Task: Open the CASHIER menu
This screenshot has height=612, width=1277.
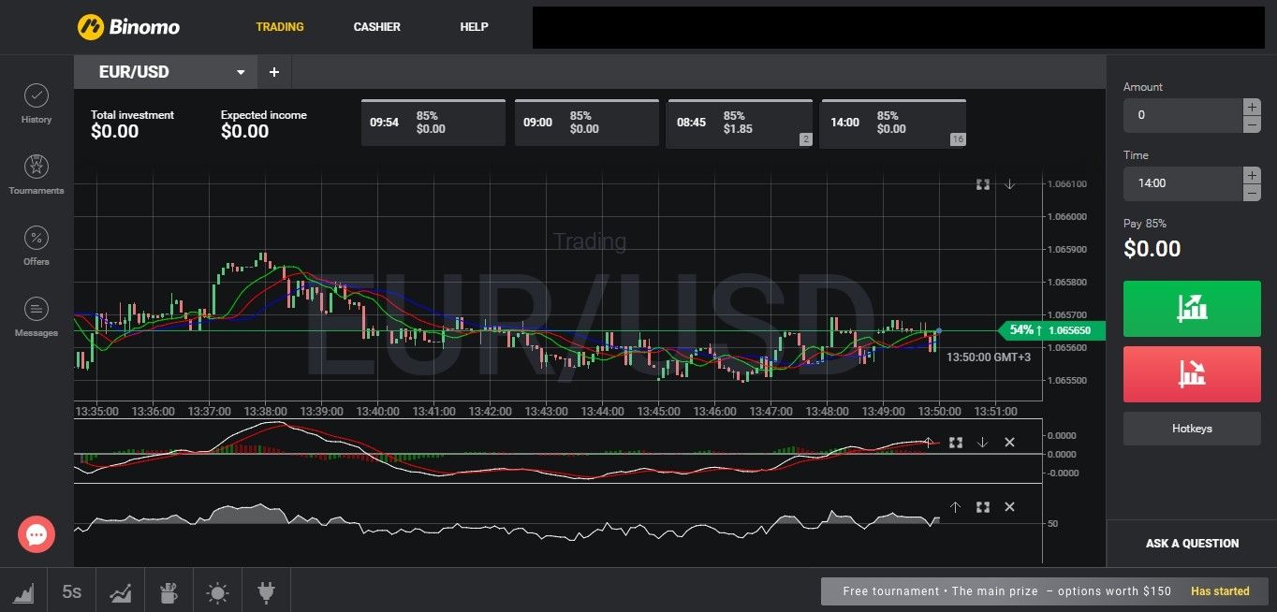Action: pyautogui.click(x=377, y=27)
